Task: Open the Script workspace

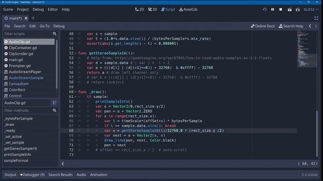Action: (x=168, y=10)
